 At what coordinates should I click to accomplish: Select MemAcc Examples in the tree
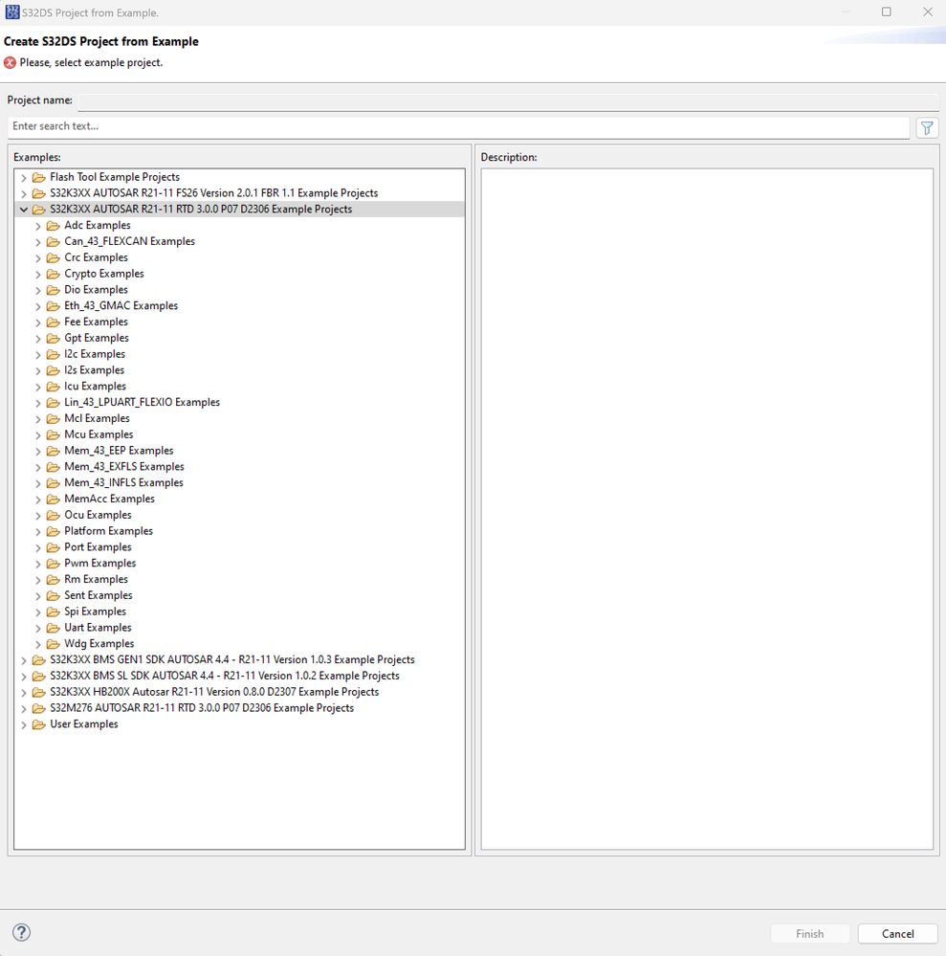pyautogui.click(x=110, y=499)
